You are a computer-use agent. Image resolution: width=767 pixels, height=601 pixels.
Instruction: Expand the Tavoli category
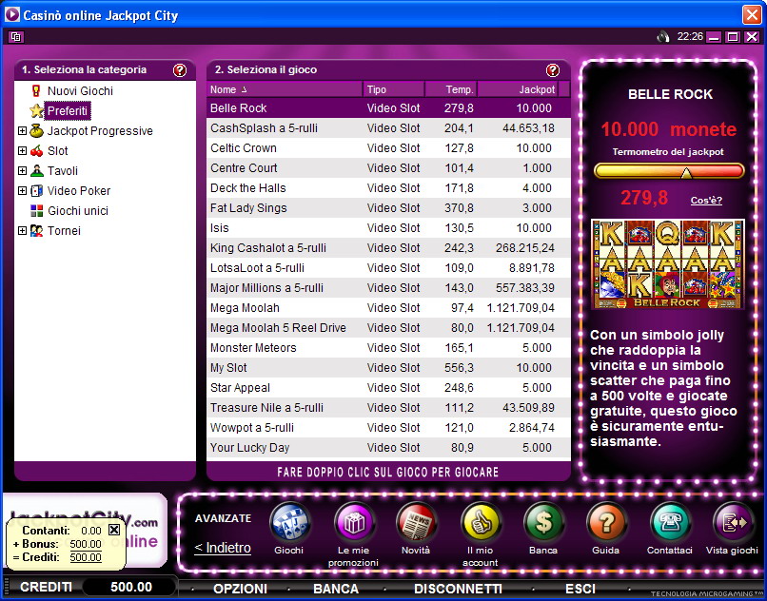coord(22,170)
